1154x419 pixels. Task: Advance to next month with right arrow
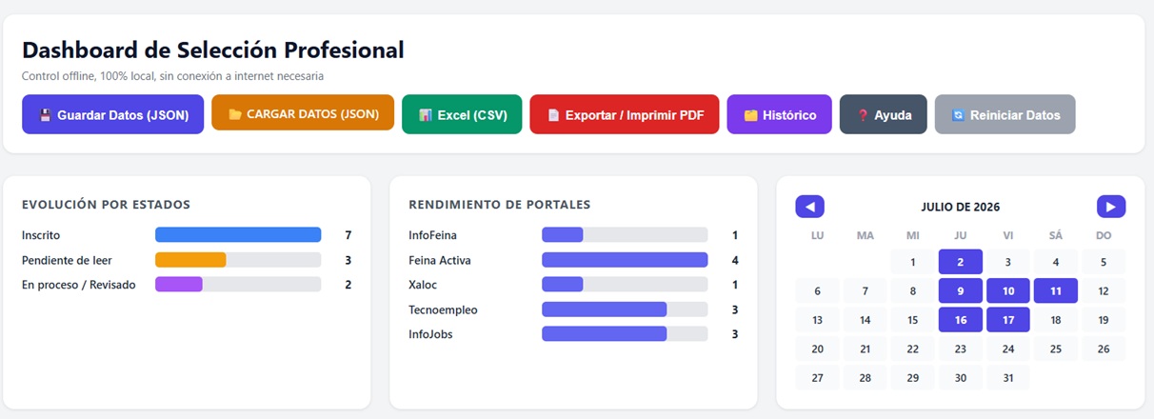click(1111, 207)
